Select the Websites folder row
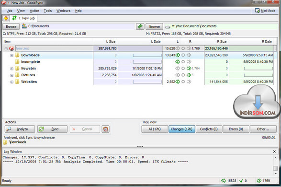The image size is (281, 187). pos(140,82)
